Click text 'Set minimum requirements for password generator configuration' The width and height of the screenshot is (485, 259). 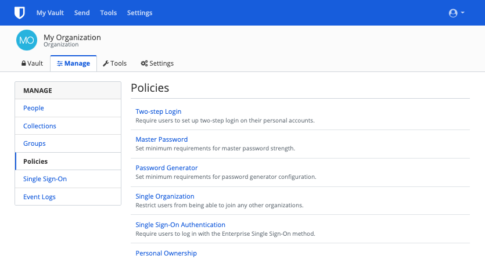pos(225,177)
